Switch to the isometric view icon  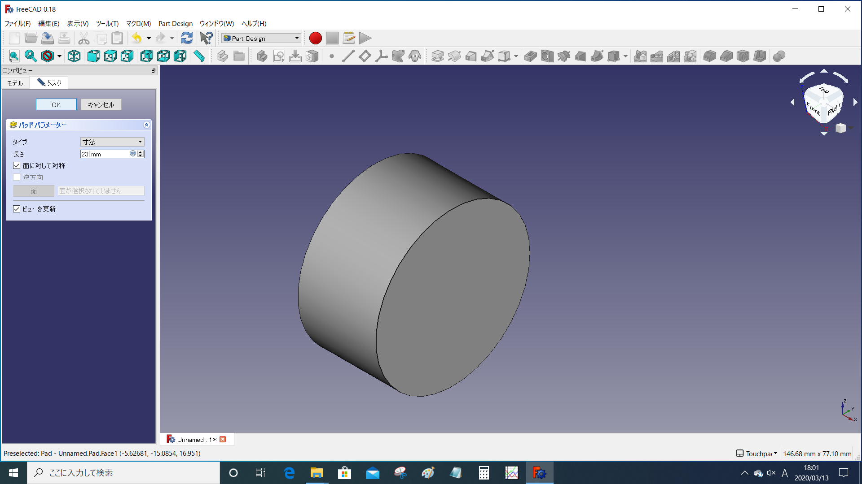point(74,56)
